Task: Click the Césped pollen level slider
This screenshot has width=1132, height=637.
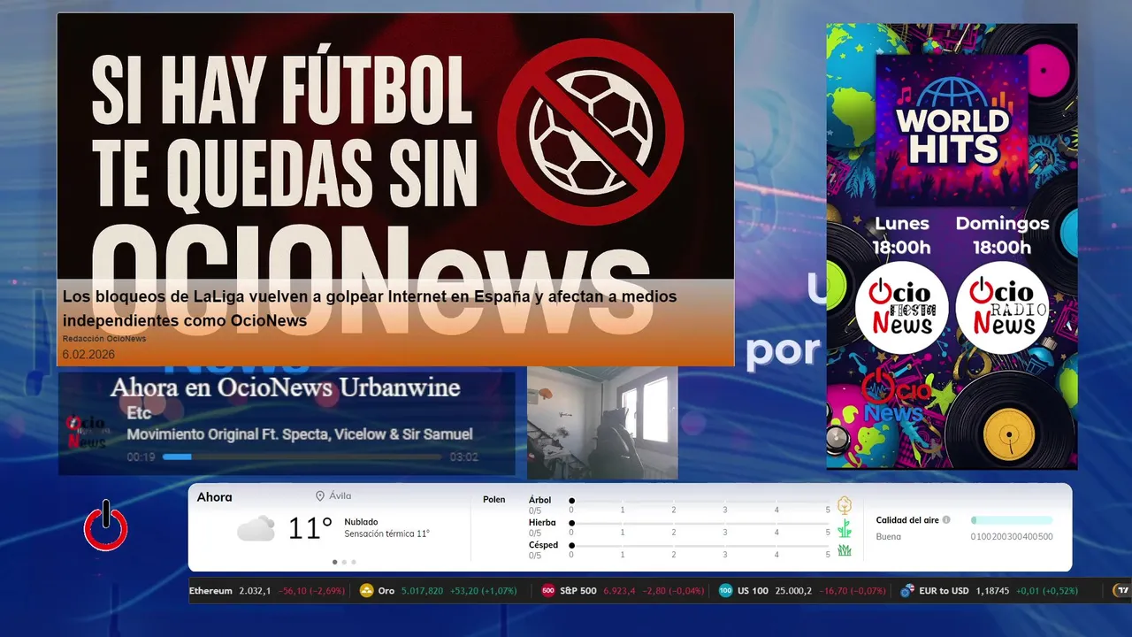Action: [x=700, y=546]
